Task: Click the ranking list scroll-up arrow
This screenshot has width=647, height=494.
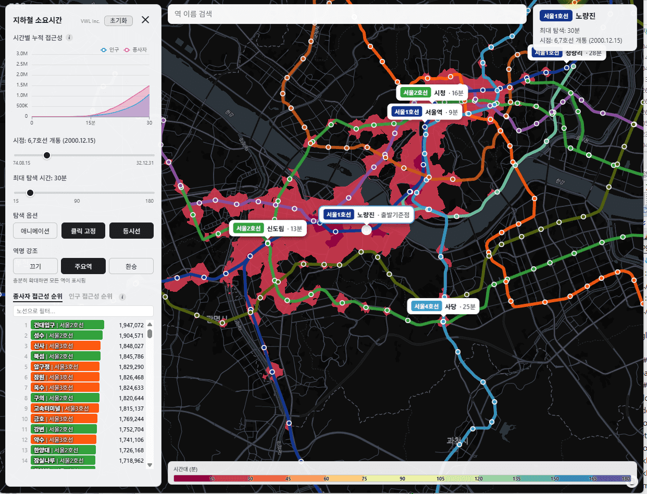Action: (x=150, y=324)
